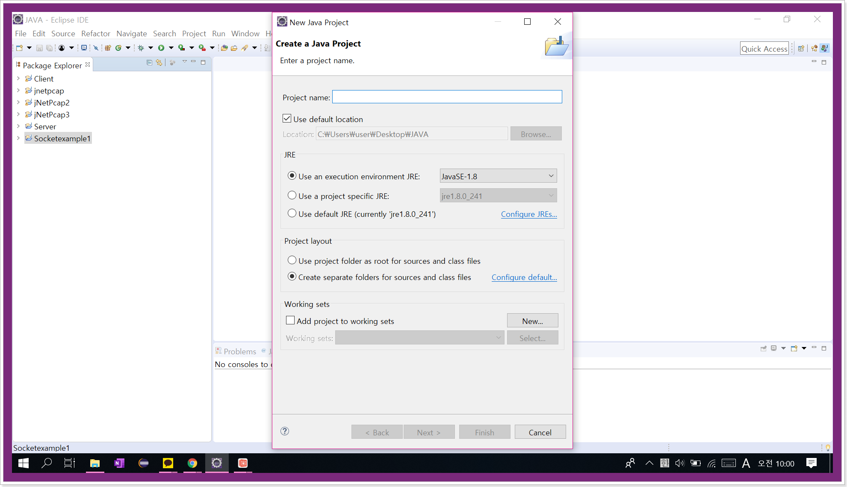Toggle Link with Editor in Package Explorer
The image size is (847, 487).
pyautogui.click(x=159, y=63)
